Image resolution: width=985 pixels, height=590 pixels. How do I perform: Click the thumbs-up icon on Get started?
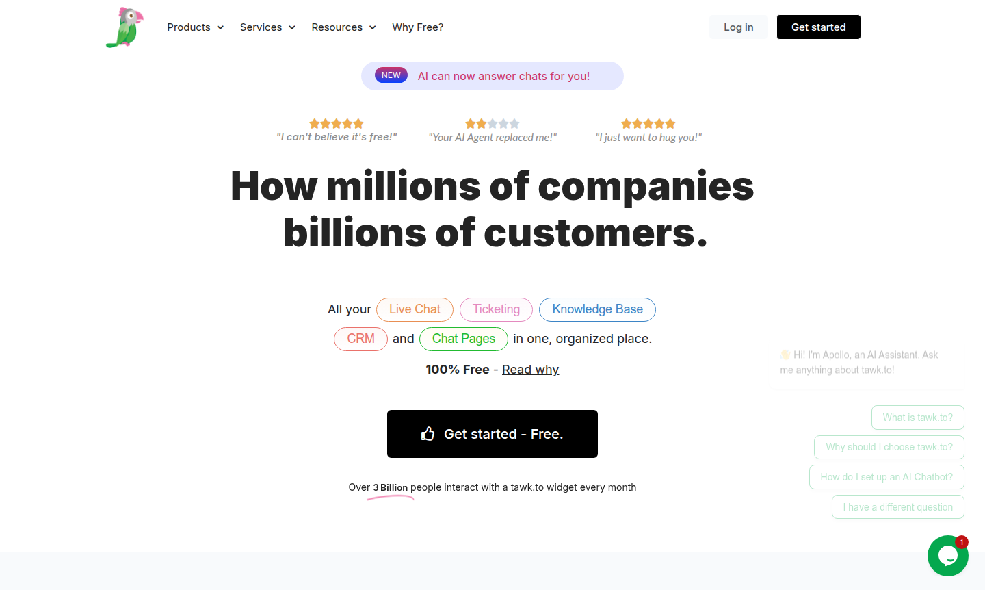pos(428,434)
